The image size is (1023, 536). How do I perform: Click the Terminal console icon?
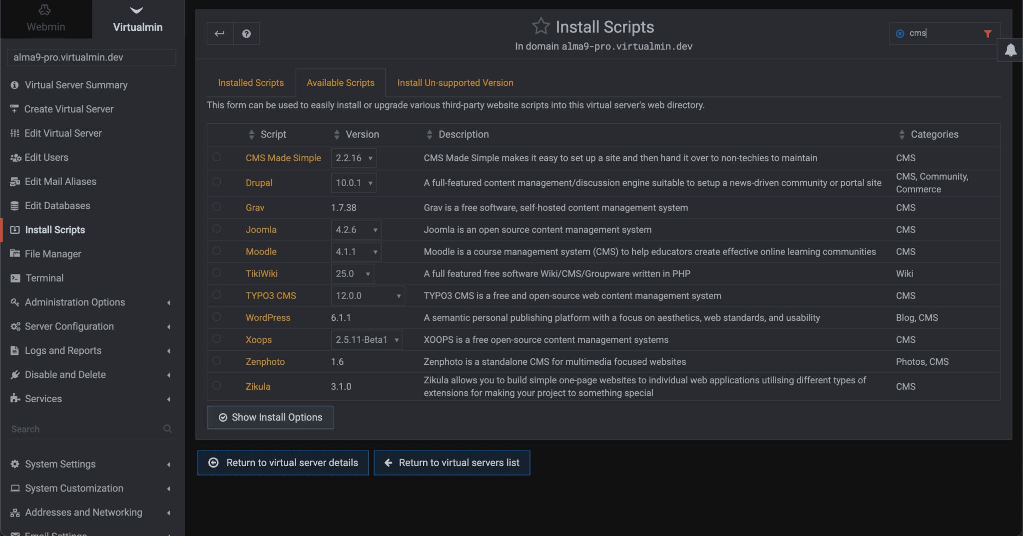click(15, 278)
